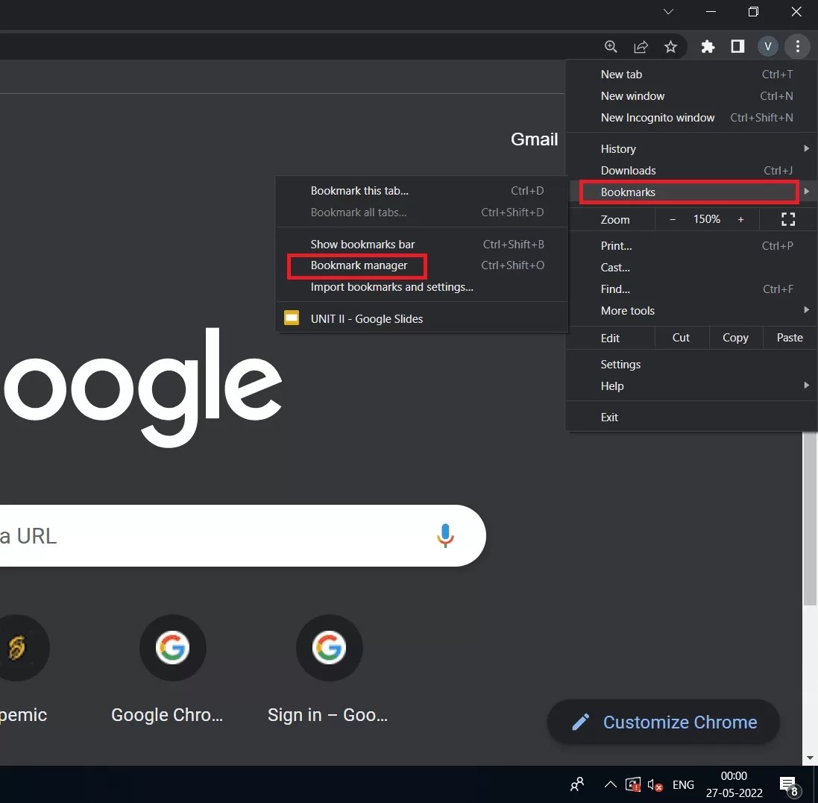Screen dimensions: 818x803
Task: Open Bookmark manager
Action: click(359, 265)
